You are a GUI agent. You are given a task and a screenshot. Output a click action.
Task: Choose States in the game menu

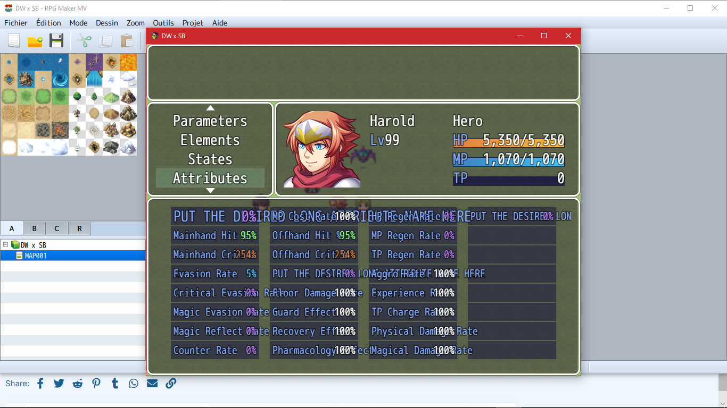210,159
